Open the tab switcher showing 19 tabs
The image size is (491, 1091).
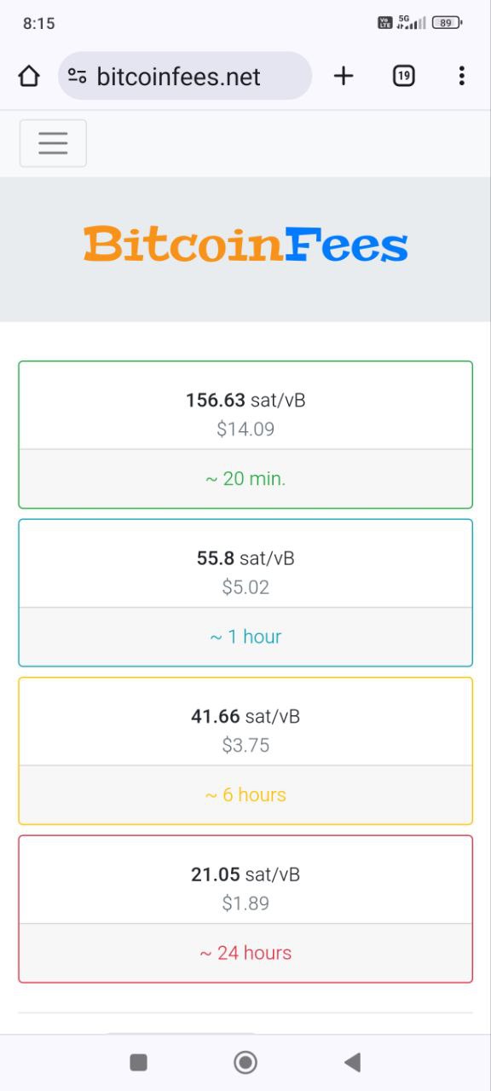[404, 76]
